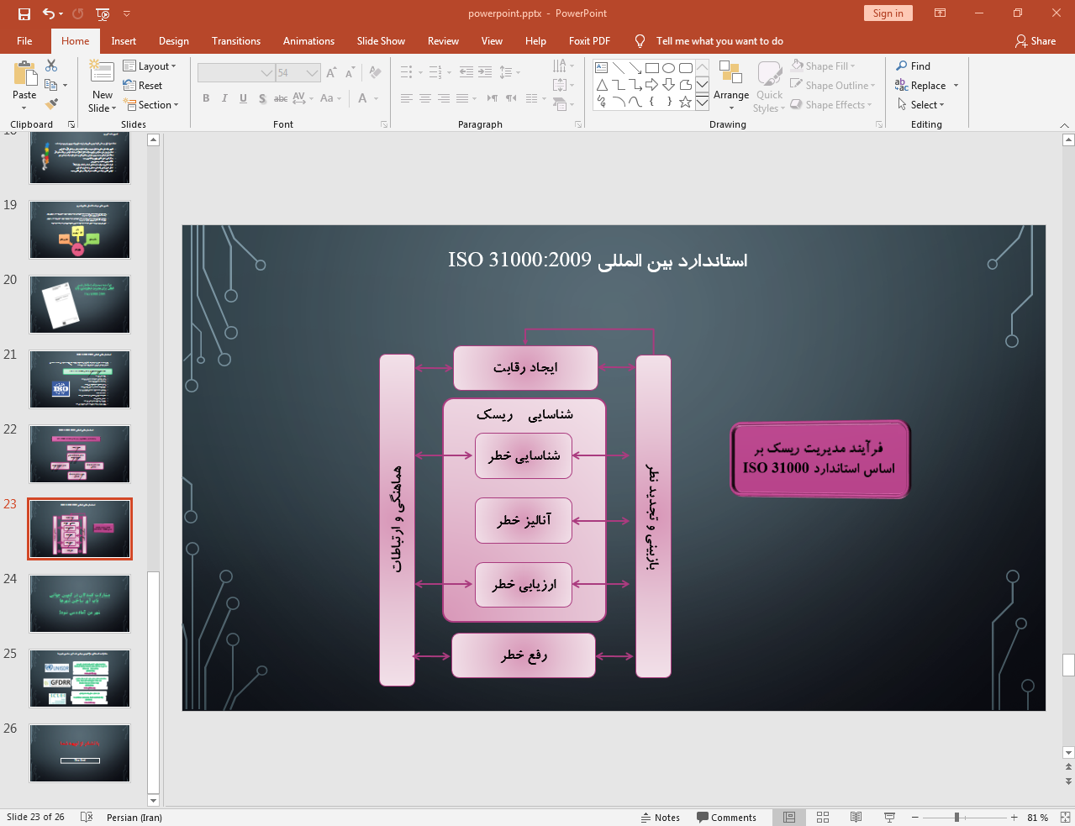The height and width of the screenshot is (826, 1075).
Task: Switch to the Animations tab
Action: point(308,40)
